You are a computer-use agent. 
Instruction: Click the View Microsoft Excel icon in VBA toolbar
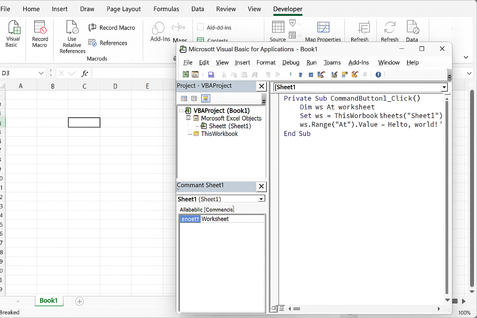pyautogui.click(x=186, y=74)
